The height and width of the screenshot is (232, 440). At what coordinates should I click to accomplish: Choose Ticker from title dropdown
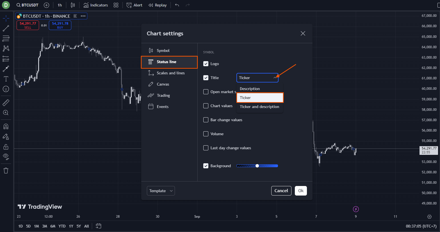click(260, 98)
